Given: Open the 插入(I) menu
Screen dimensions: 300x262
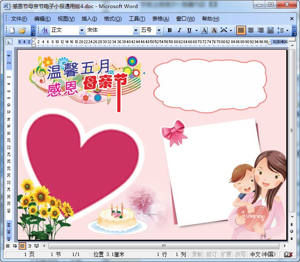Looking at the screenshot, I should 89,19.
